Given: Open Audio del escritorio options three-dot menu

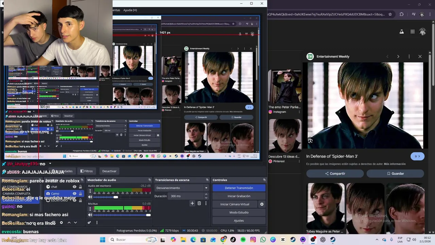Looking at the screenshot, I should pos(90,192).
